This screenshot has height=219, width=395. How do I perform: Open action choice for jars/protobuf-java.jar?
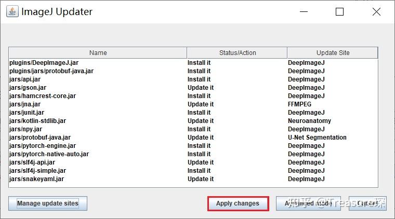(200, 138)
